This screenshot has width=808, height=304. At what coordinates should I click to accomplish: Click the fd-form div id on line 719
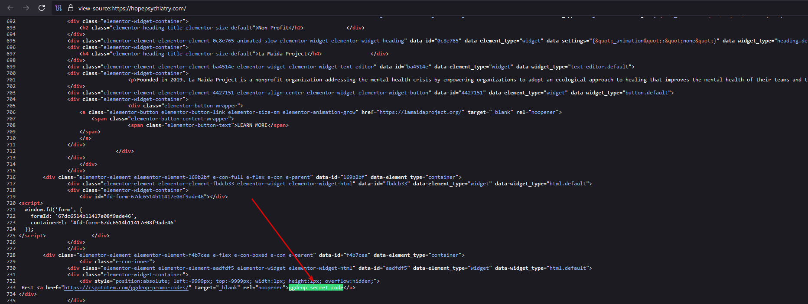(x=153, y=197)
